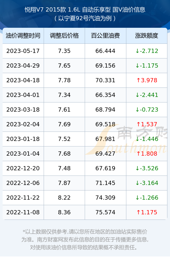Click the 百公里油费 column header
Image resolution: width=170 pixels, height=262 pixels.
[x=105, y=36]
